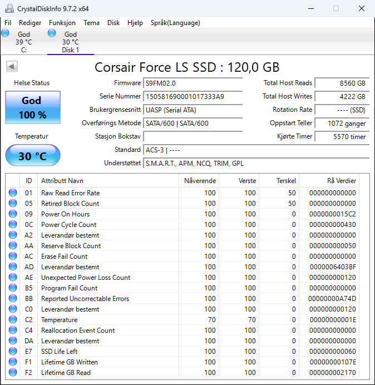Image resolution: width=375 pixels, height=385 pixels.
Task: Click the Rå Verdier column header
Action: point(329,181)
